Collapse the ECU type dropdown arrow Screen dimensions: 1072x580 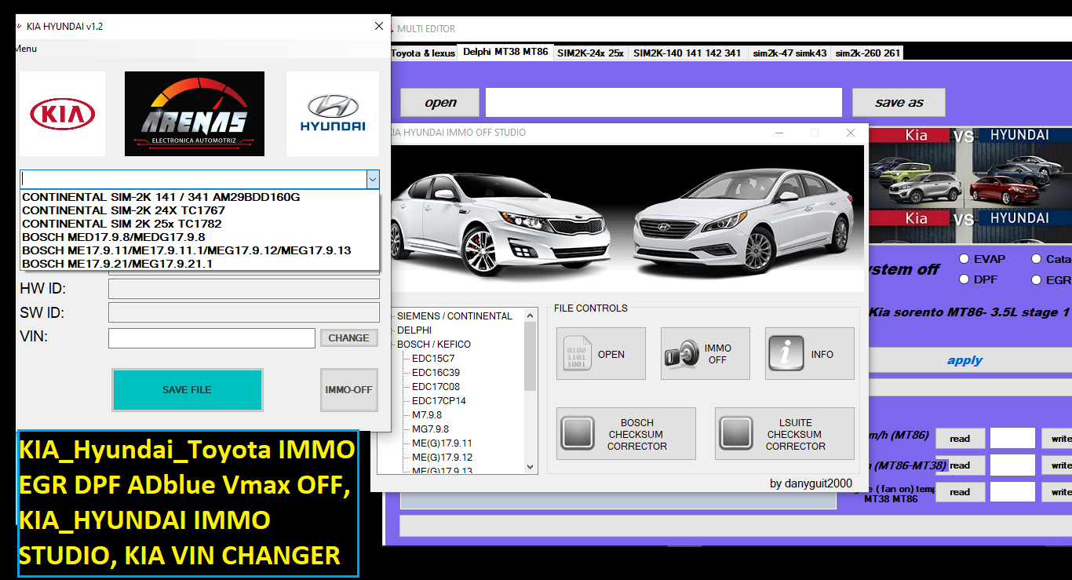click(372, 180)
